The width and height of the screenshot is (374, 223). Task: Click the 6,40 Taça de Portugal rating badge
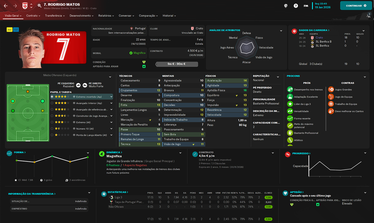click(269, 202)
